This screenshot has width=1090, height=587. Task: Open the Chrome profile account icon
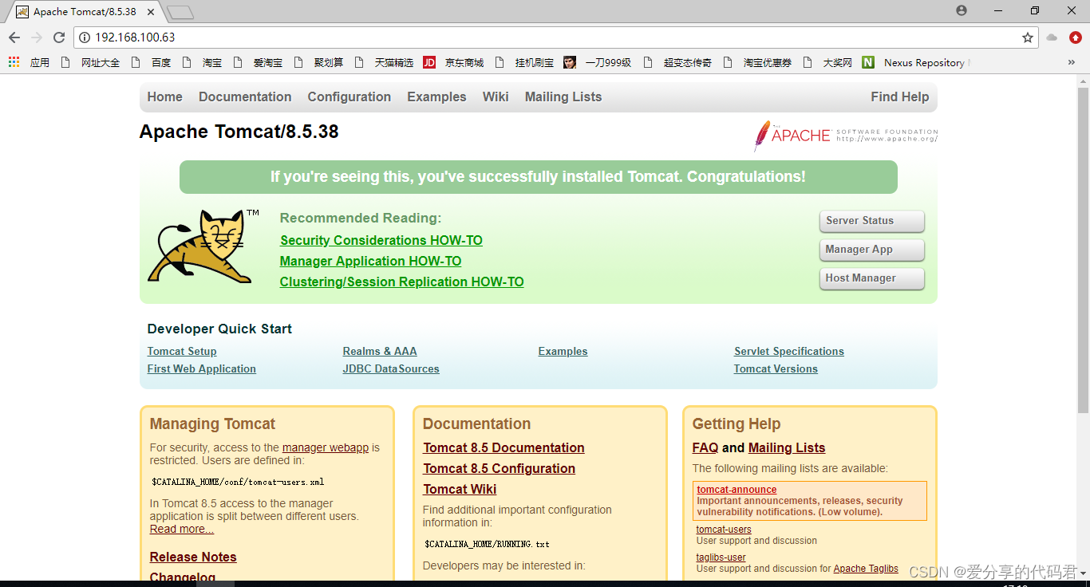[x=961, y=10]
